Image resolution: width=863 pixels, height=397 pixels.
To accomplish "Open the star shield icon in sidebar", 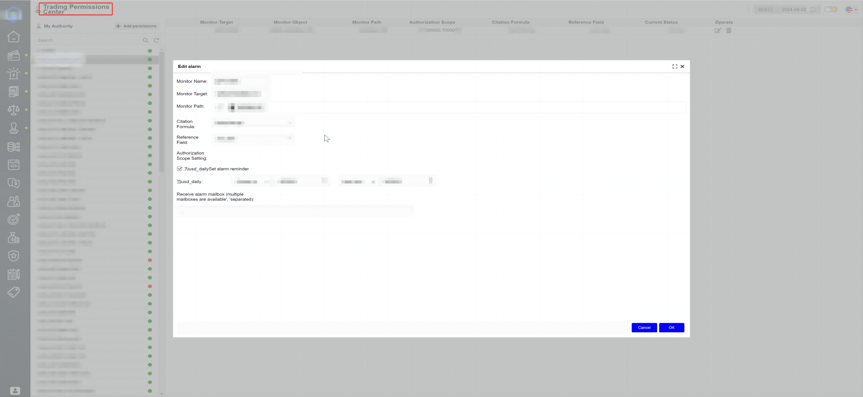I will coord(14,256).
